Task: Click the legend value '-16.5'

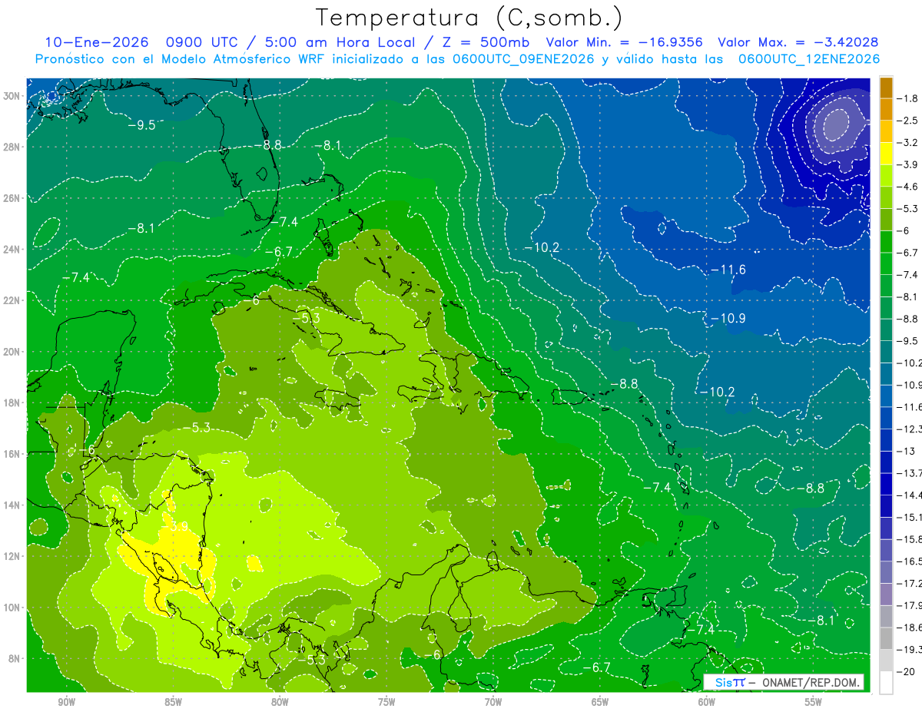Action: (x=910, y=561)
